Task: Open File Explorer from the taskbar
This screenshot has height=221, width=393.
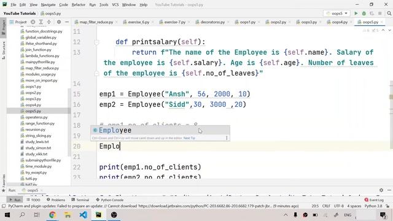Action: [68, 215]
